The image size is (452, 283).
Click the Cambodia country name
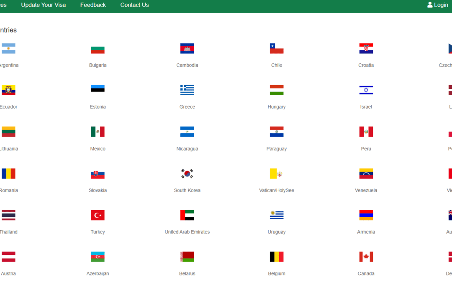(x=187, y=65)
